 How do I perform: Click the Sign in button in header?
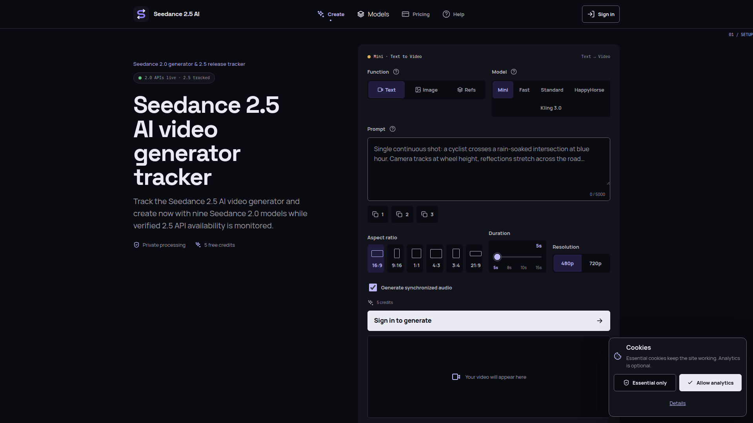point(600,14)
